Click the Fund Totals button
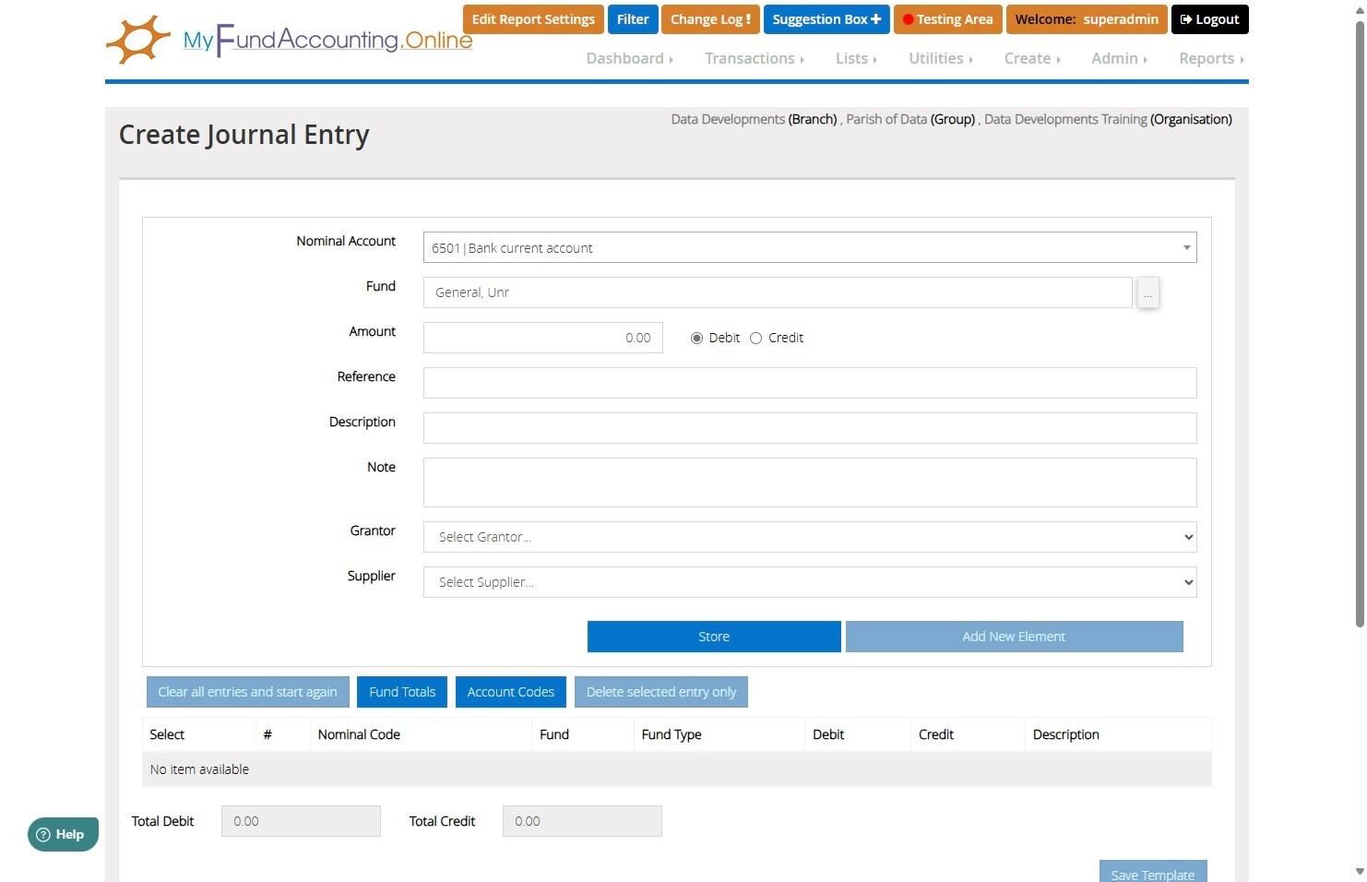This screenshot has width=1367, height=882. point(402,692)
